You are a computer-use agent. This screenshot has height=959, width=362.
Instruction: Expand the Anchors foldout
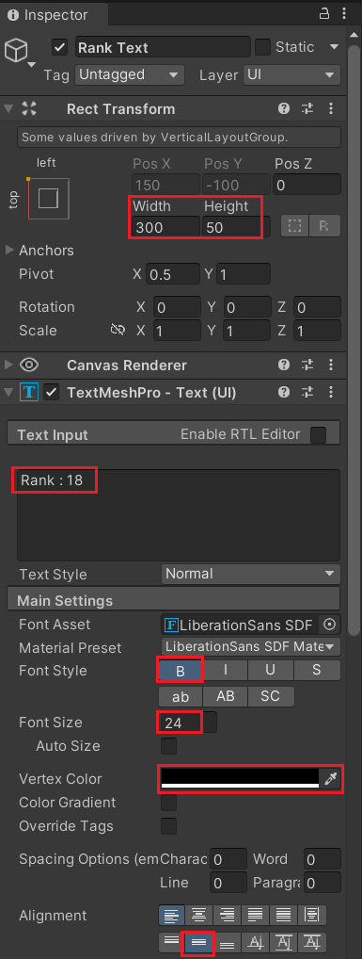click(x=9, y=251)
